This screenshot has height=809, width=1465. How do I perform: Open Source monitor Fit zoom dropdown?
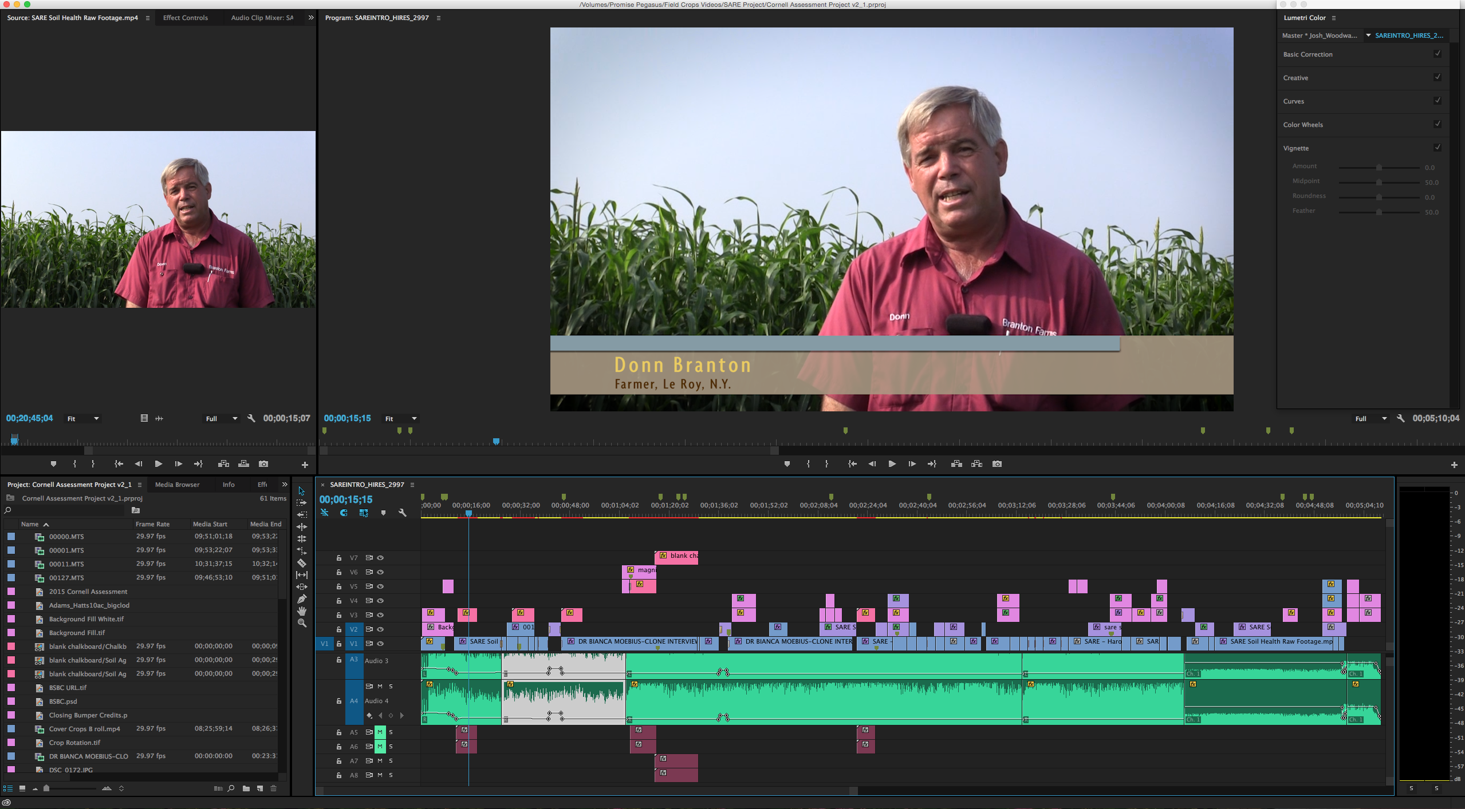(83, 419)
